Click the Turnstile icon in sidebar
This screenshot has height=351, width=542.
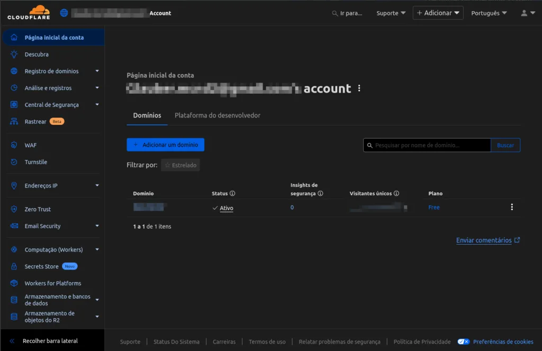click(14, 162)
